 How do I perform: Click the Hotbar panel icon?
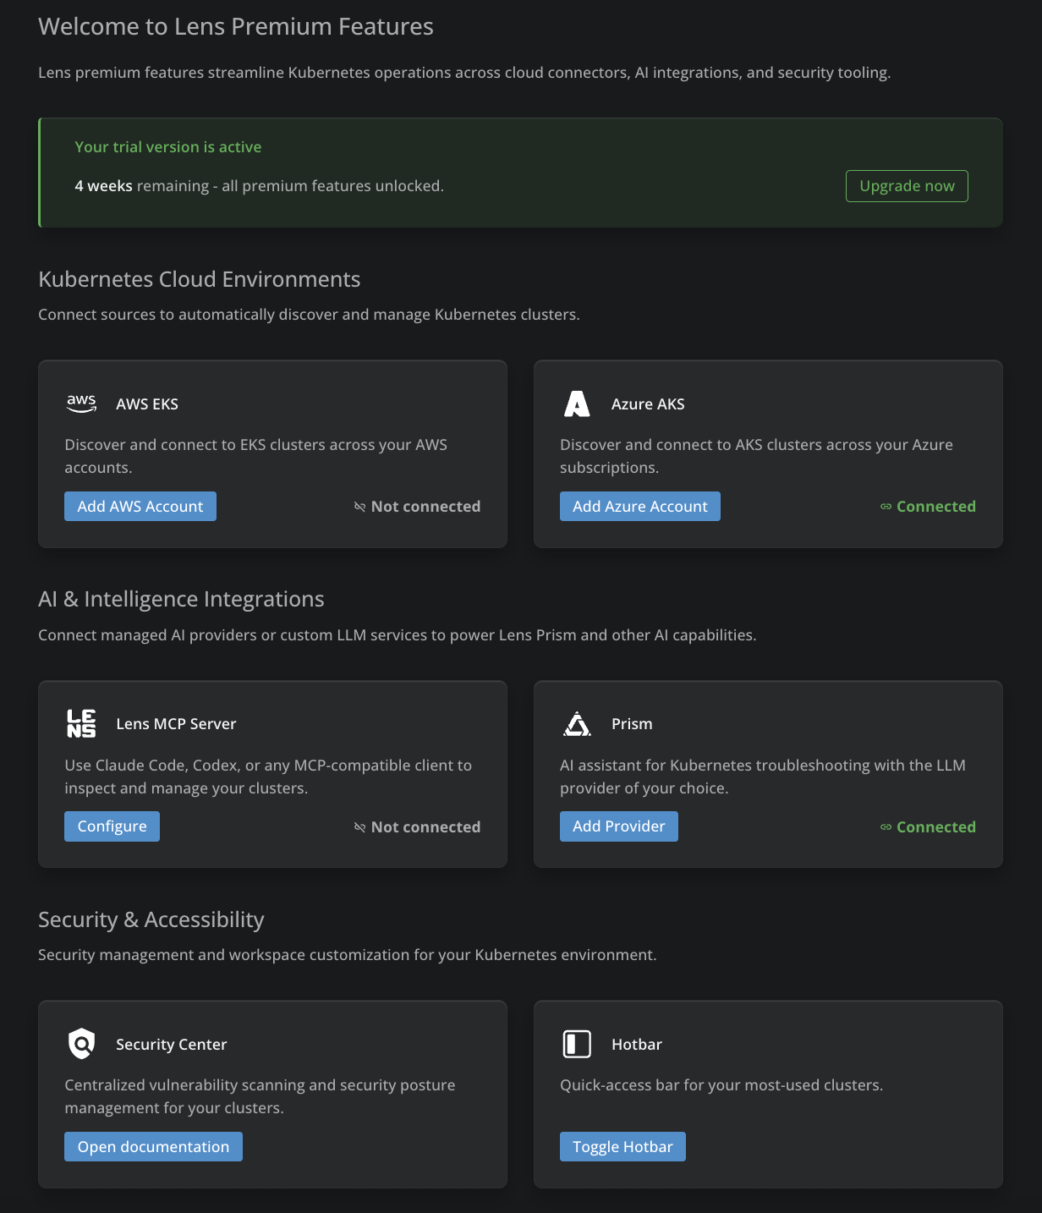tap(577, 1044)
